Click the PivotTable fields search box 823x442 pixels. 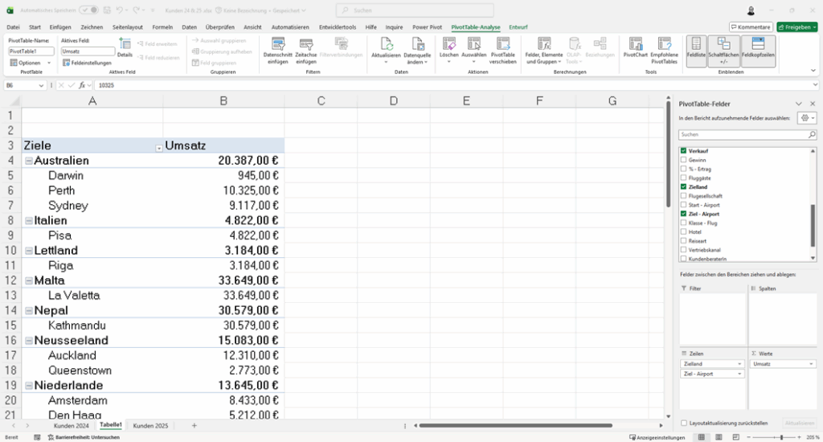point(745,135)
